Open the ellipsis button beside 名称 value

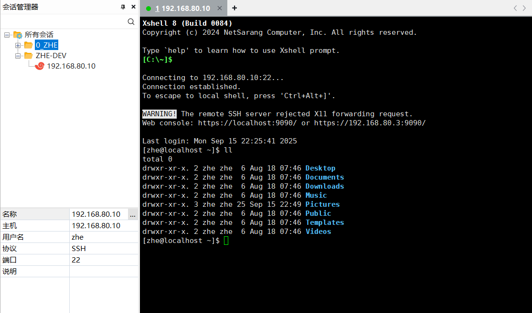(x=133, y=214)
